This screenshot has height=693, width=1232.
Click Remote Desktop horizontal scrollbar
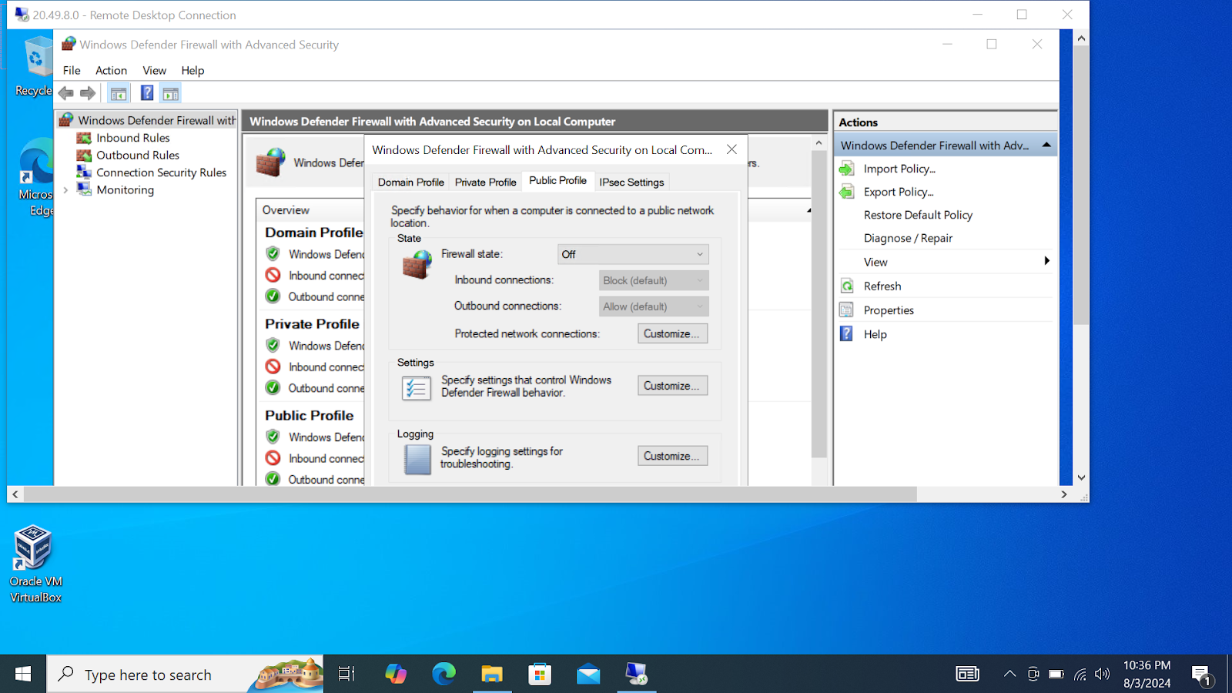pos(470,494)
